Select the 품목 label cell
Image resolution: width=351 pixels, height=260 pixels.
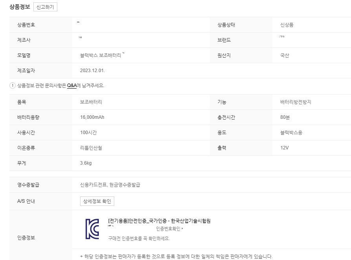[x=41, y=102]
